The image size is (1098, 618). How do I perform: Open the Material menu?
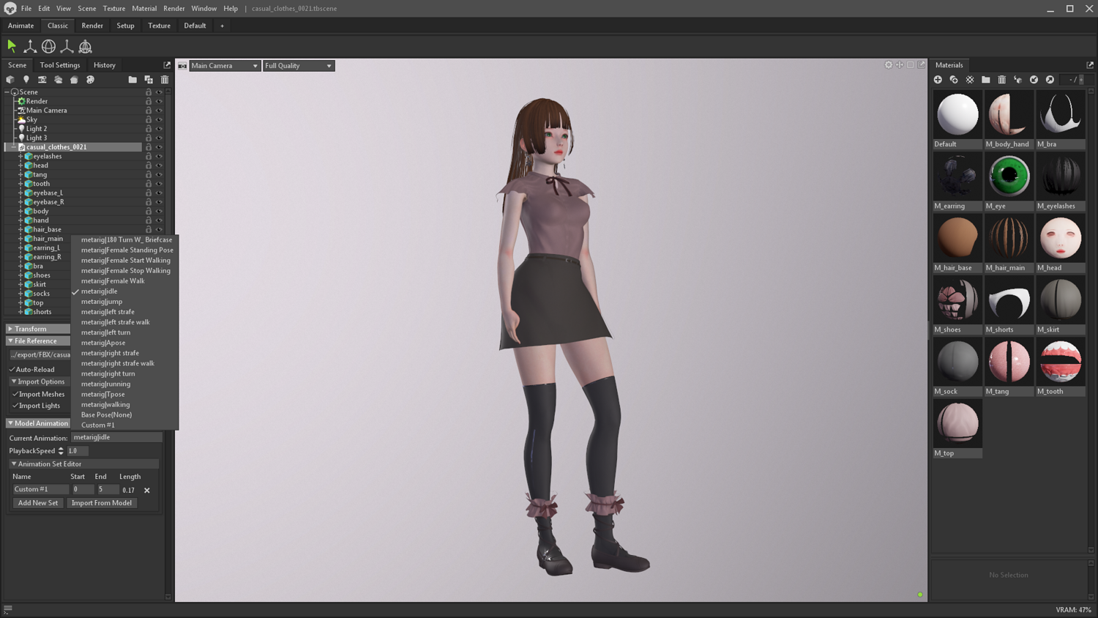144,9
